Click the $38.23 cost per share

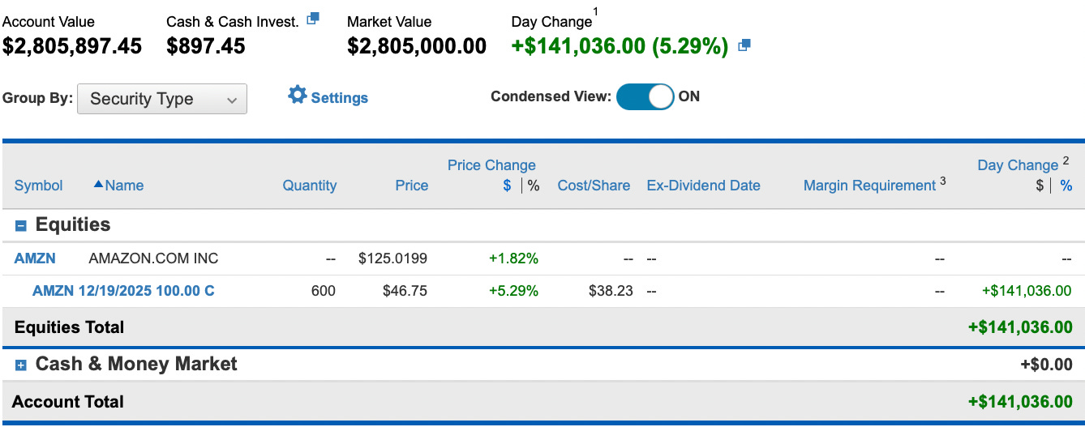point(611,290)
